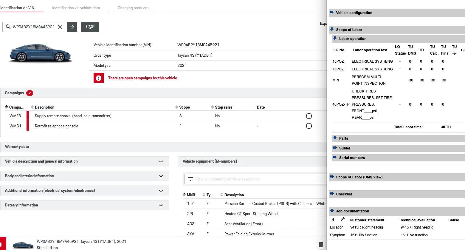
Task: Click 'Retrofit telephone console' description
Action: point(56,126)
